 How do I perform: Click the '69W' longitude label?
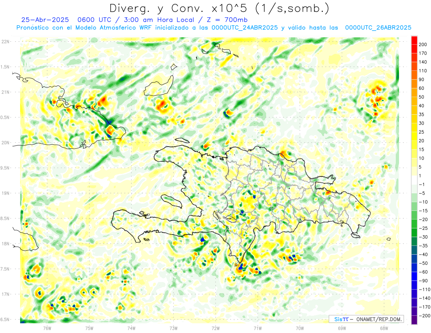point(342,328)
